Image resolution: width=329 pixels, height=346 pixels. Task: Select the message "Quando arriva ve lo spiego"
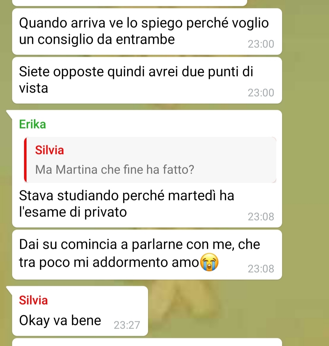(147, 32)
